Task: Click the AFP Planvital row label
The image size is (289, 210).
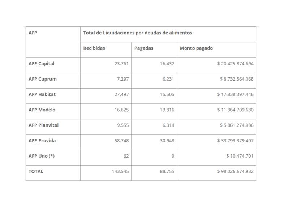Action: pyautogui.click(x=43, y=125)
